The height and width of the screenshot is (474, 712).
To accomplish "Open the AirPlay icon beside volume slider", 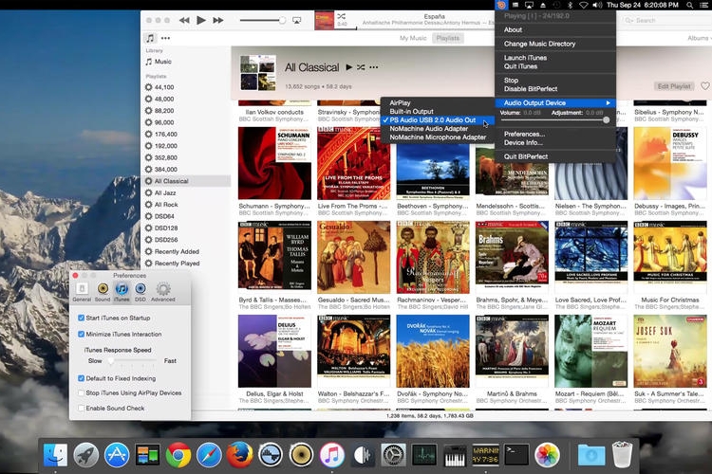I will 297,21.
